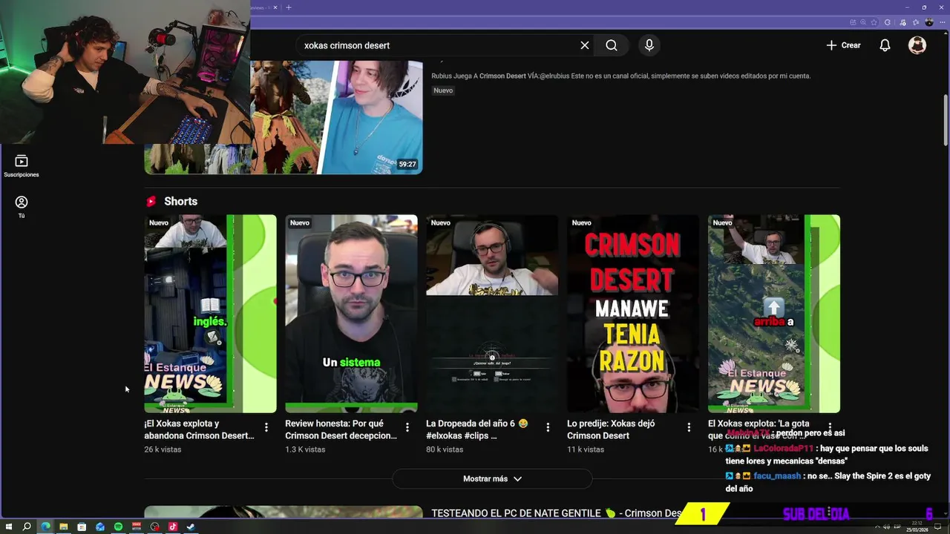Screen dimensions: 950x534
Task: Open title '¡El Xokas explota y abandona'
Action: (x=199, y=429)
